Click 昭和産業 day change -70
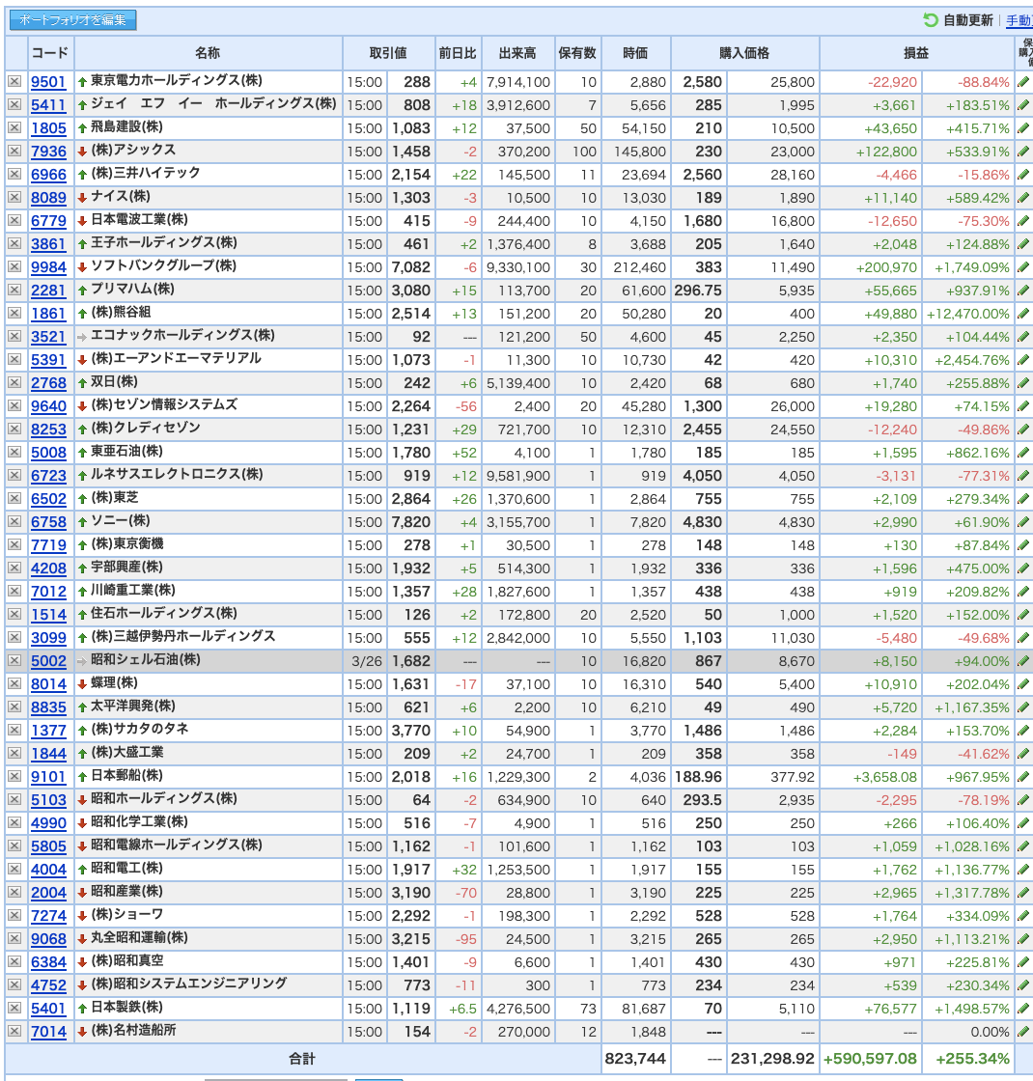 (x=466, y=893)
